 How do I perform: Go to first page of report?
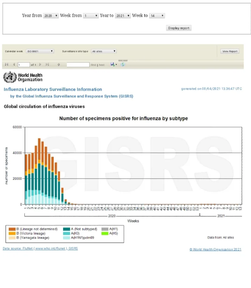click(x=7, y=65)
